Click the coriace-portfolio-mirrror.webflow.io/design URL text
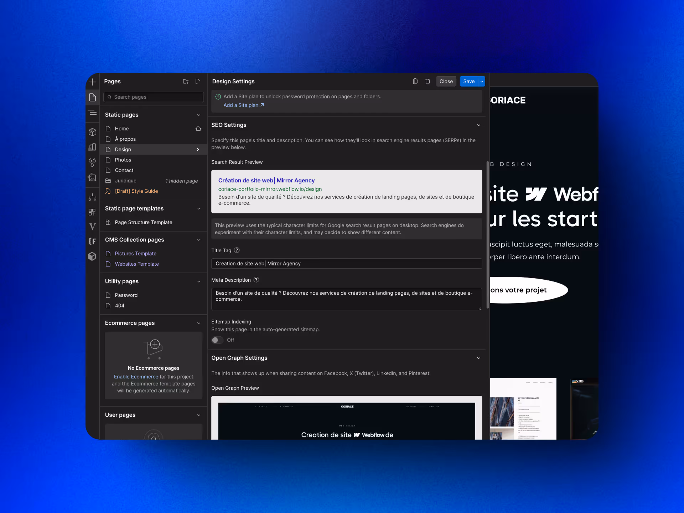This screenshot has height=513, width=684. pos(270,189)
